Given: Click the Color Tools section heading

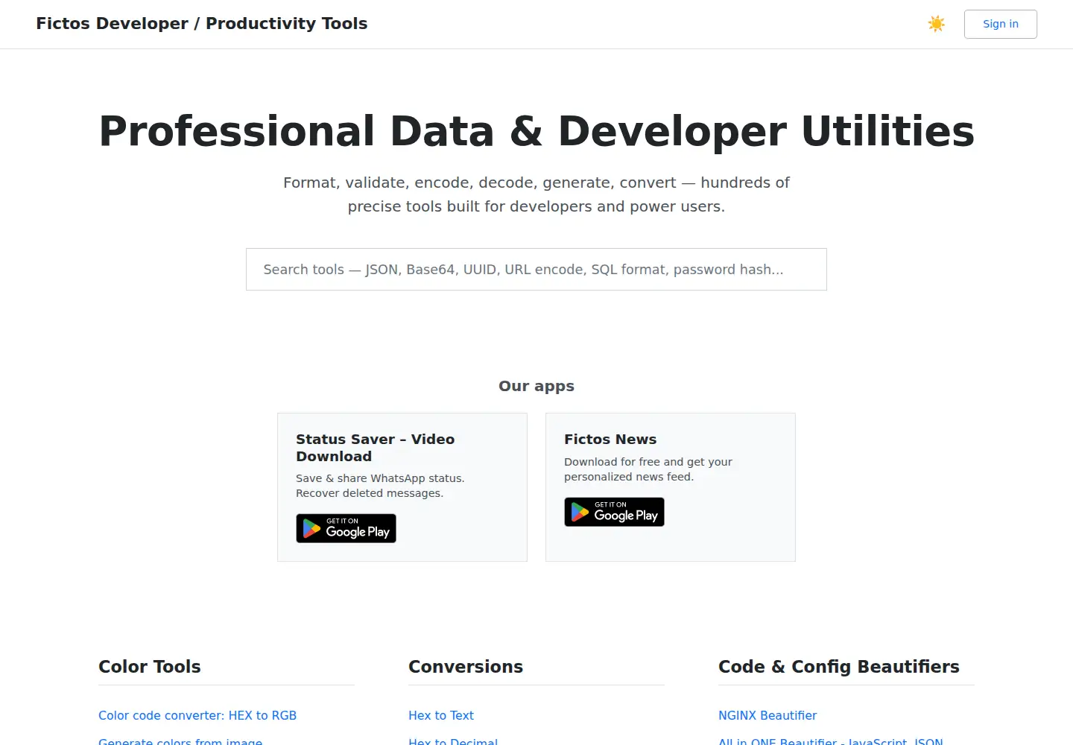Looking at the screenshot, I should (150, 667).
